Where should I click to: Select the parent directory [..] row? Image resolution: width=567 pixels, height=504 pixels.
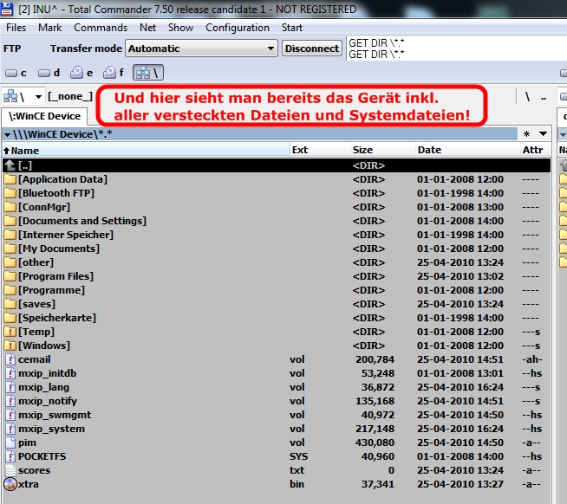(x=277, y=165)
